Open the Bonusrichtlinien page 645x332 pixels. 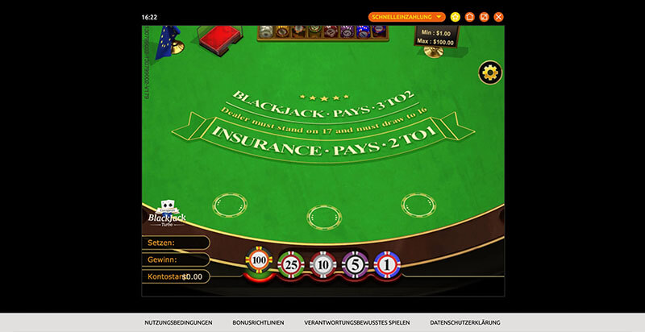pos(258,322)
